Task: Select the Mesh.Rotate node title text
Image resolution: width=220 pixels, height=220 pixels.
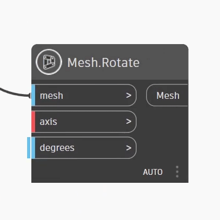Action: tap(104, 63)
